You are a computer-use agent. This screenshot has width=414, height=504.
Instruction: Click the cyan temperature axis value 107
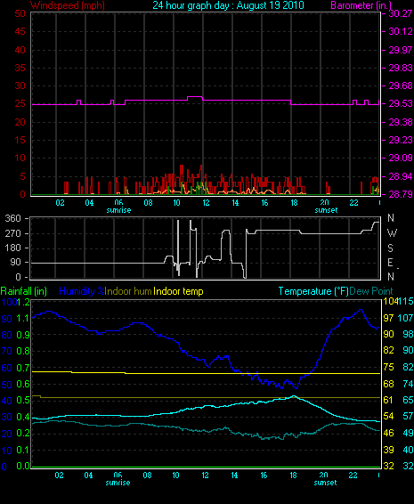tap(406, 318)
